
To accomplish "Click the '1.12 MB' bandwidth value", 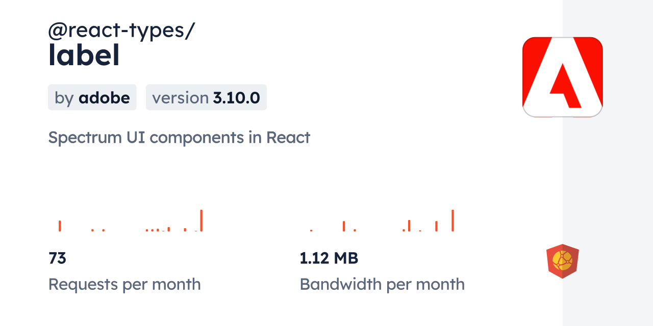I will tap(329, 258).
